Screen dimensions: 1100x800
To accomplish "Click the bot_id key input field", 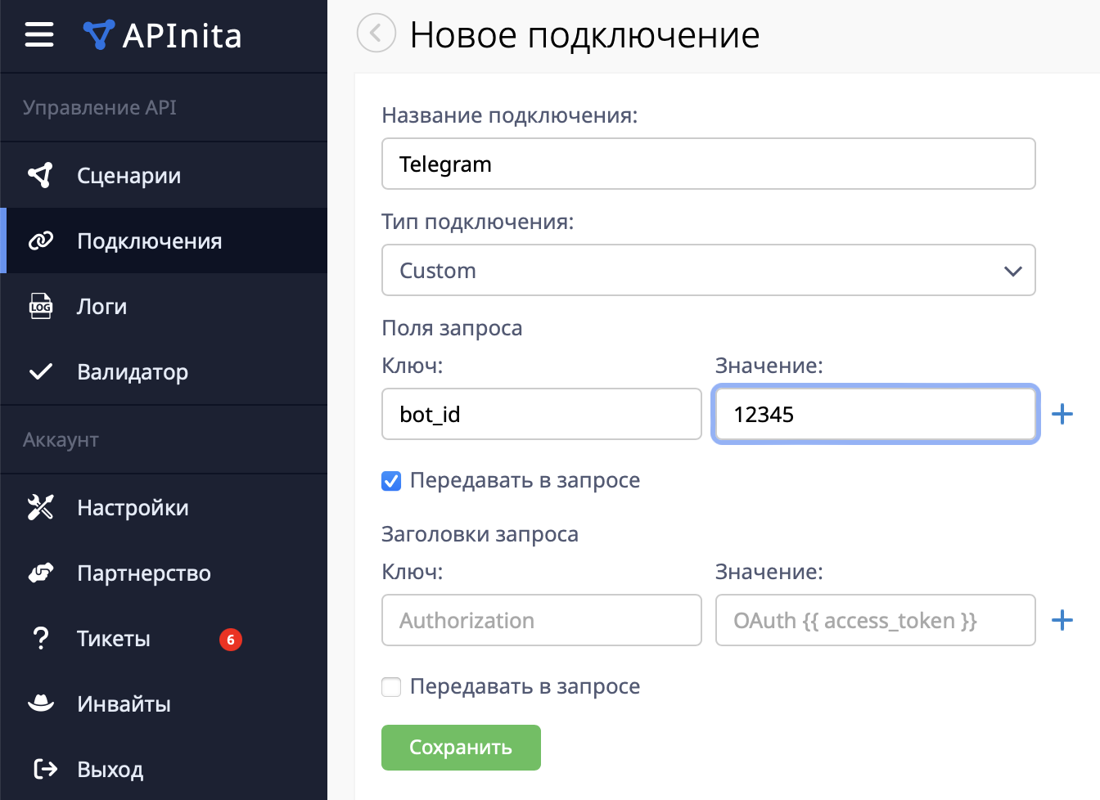I will coord(541,414).
